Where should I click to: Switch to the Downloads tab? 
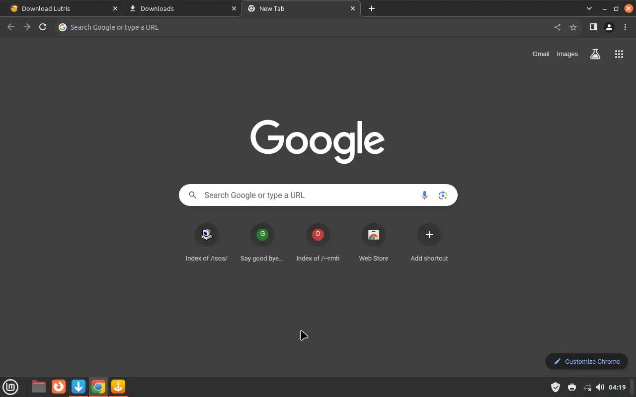point(182,8)
